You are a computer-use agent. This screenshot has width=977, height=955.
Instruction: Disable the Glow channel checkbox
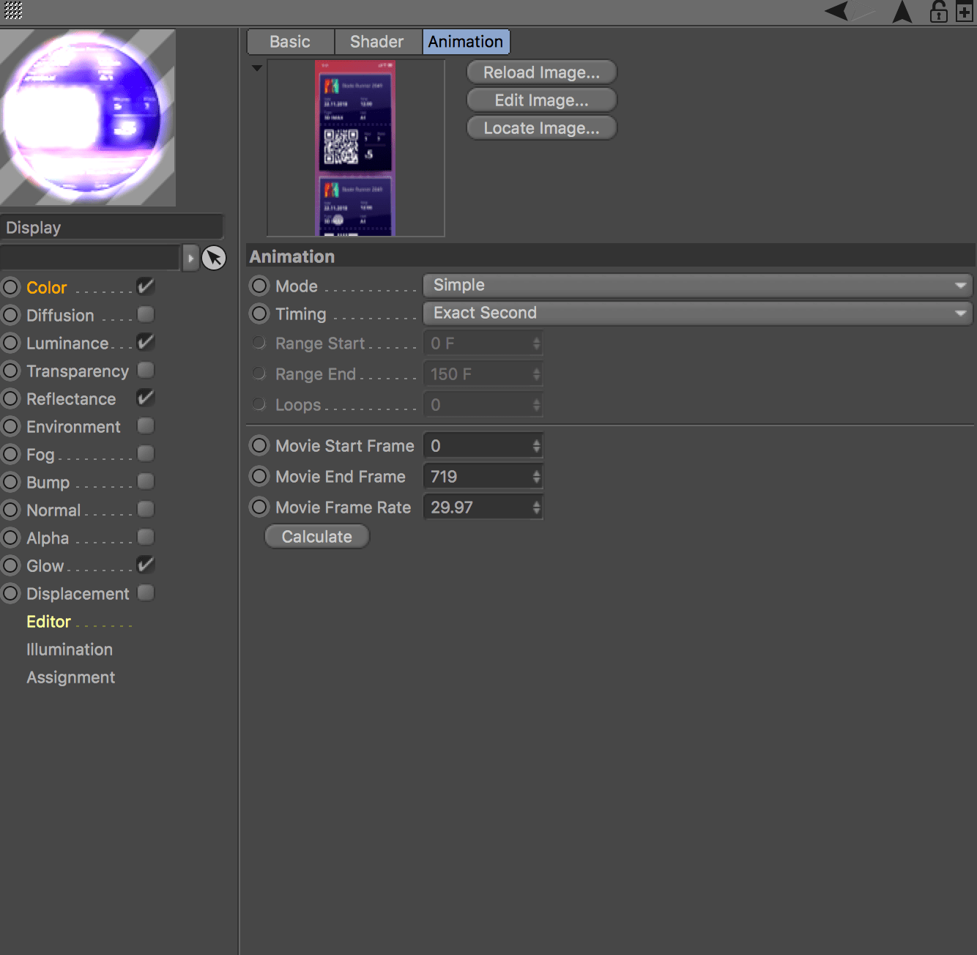pos(146,565)
